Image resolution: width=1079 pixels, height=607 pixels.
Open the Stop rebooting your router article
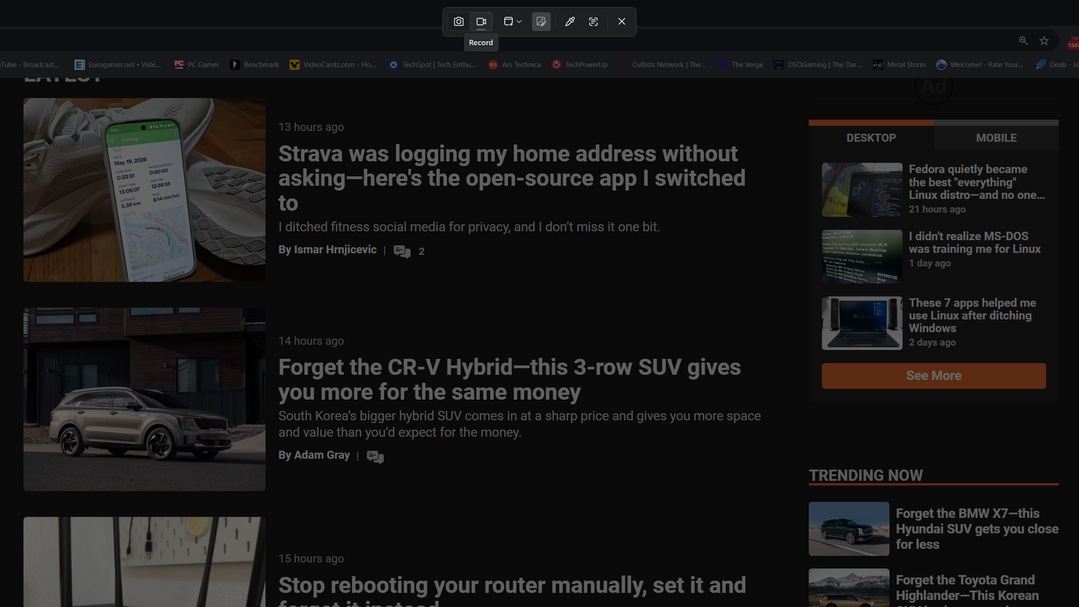(x=512, y=590)
